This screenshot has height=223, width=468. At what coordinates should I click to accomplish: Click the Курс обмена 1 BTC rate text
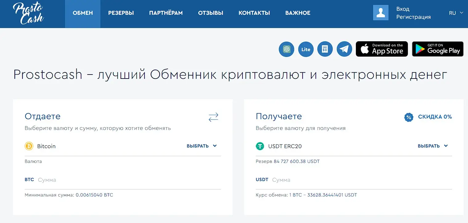[306, 195]
